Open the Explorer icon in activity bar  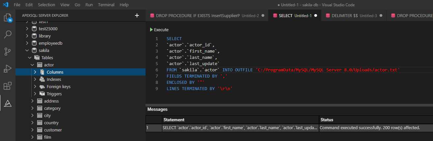click(x=7, y=18)
